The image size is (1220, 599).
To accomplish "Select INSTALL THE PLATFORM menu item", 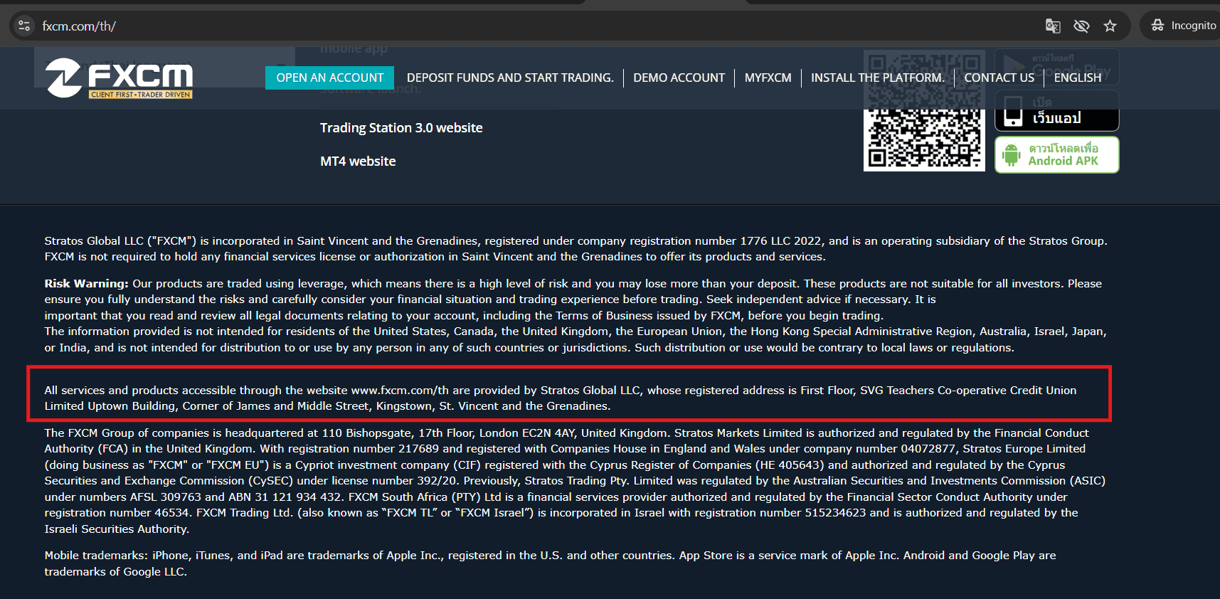I will 878,78.
